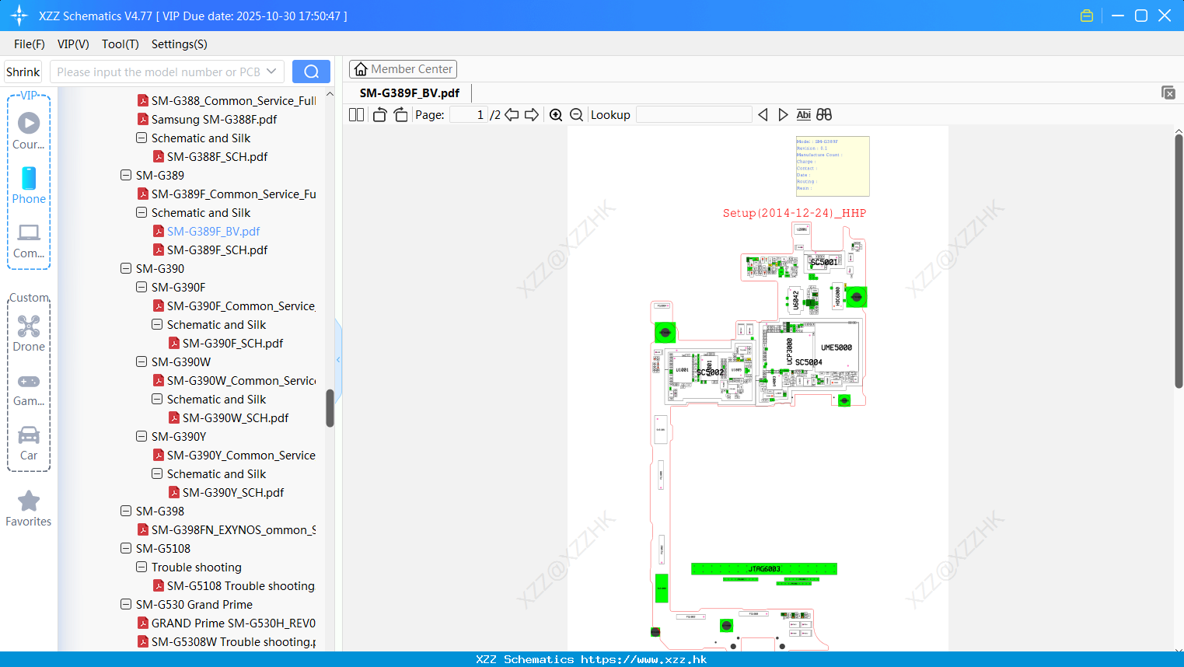Collapse the SM-G390 tree node
The width and height of the screenshot is (1184, 667).
(126, 268)
